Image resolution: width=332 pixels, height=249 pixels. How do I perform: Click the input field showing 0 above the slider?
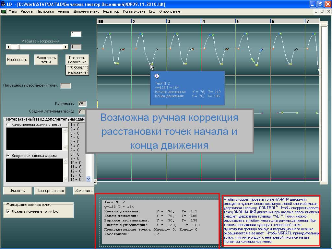click(x=76, y=34)
